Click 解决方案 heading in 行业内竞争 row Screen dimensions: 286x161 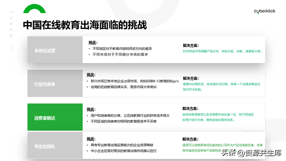tap(191, 78)
